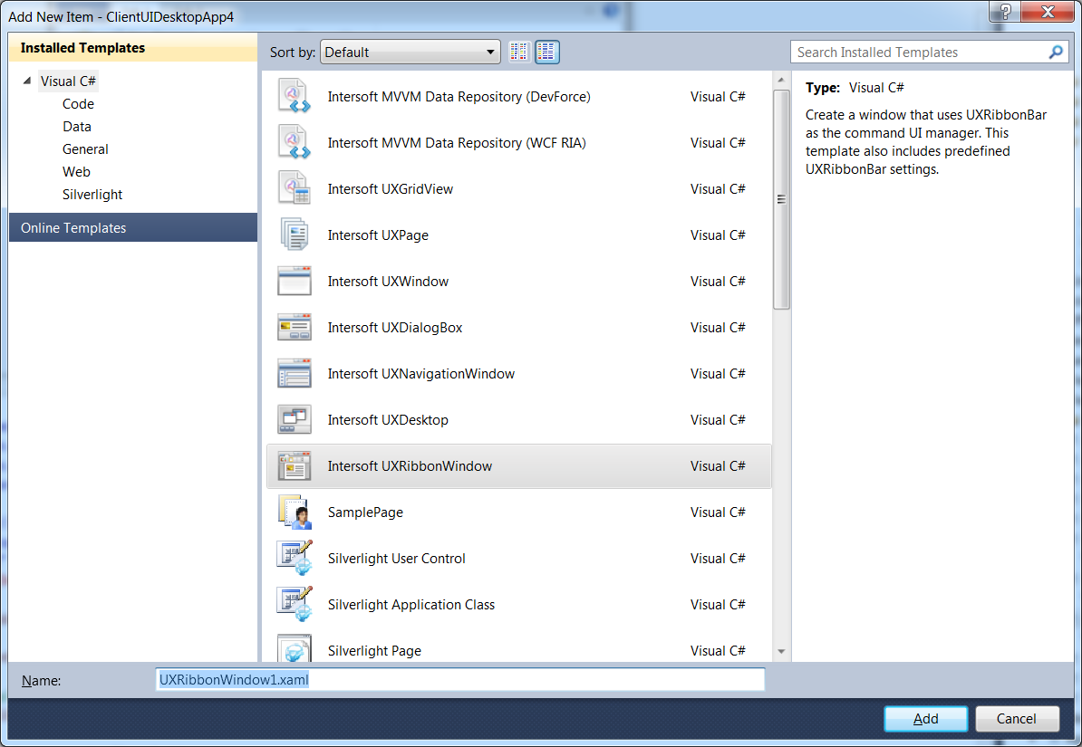Click the Intersoft UXRibbonWindow template icon
Screen dimensions: 1082x747
295,466
